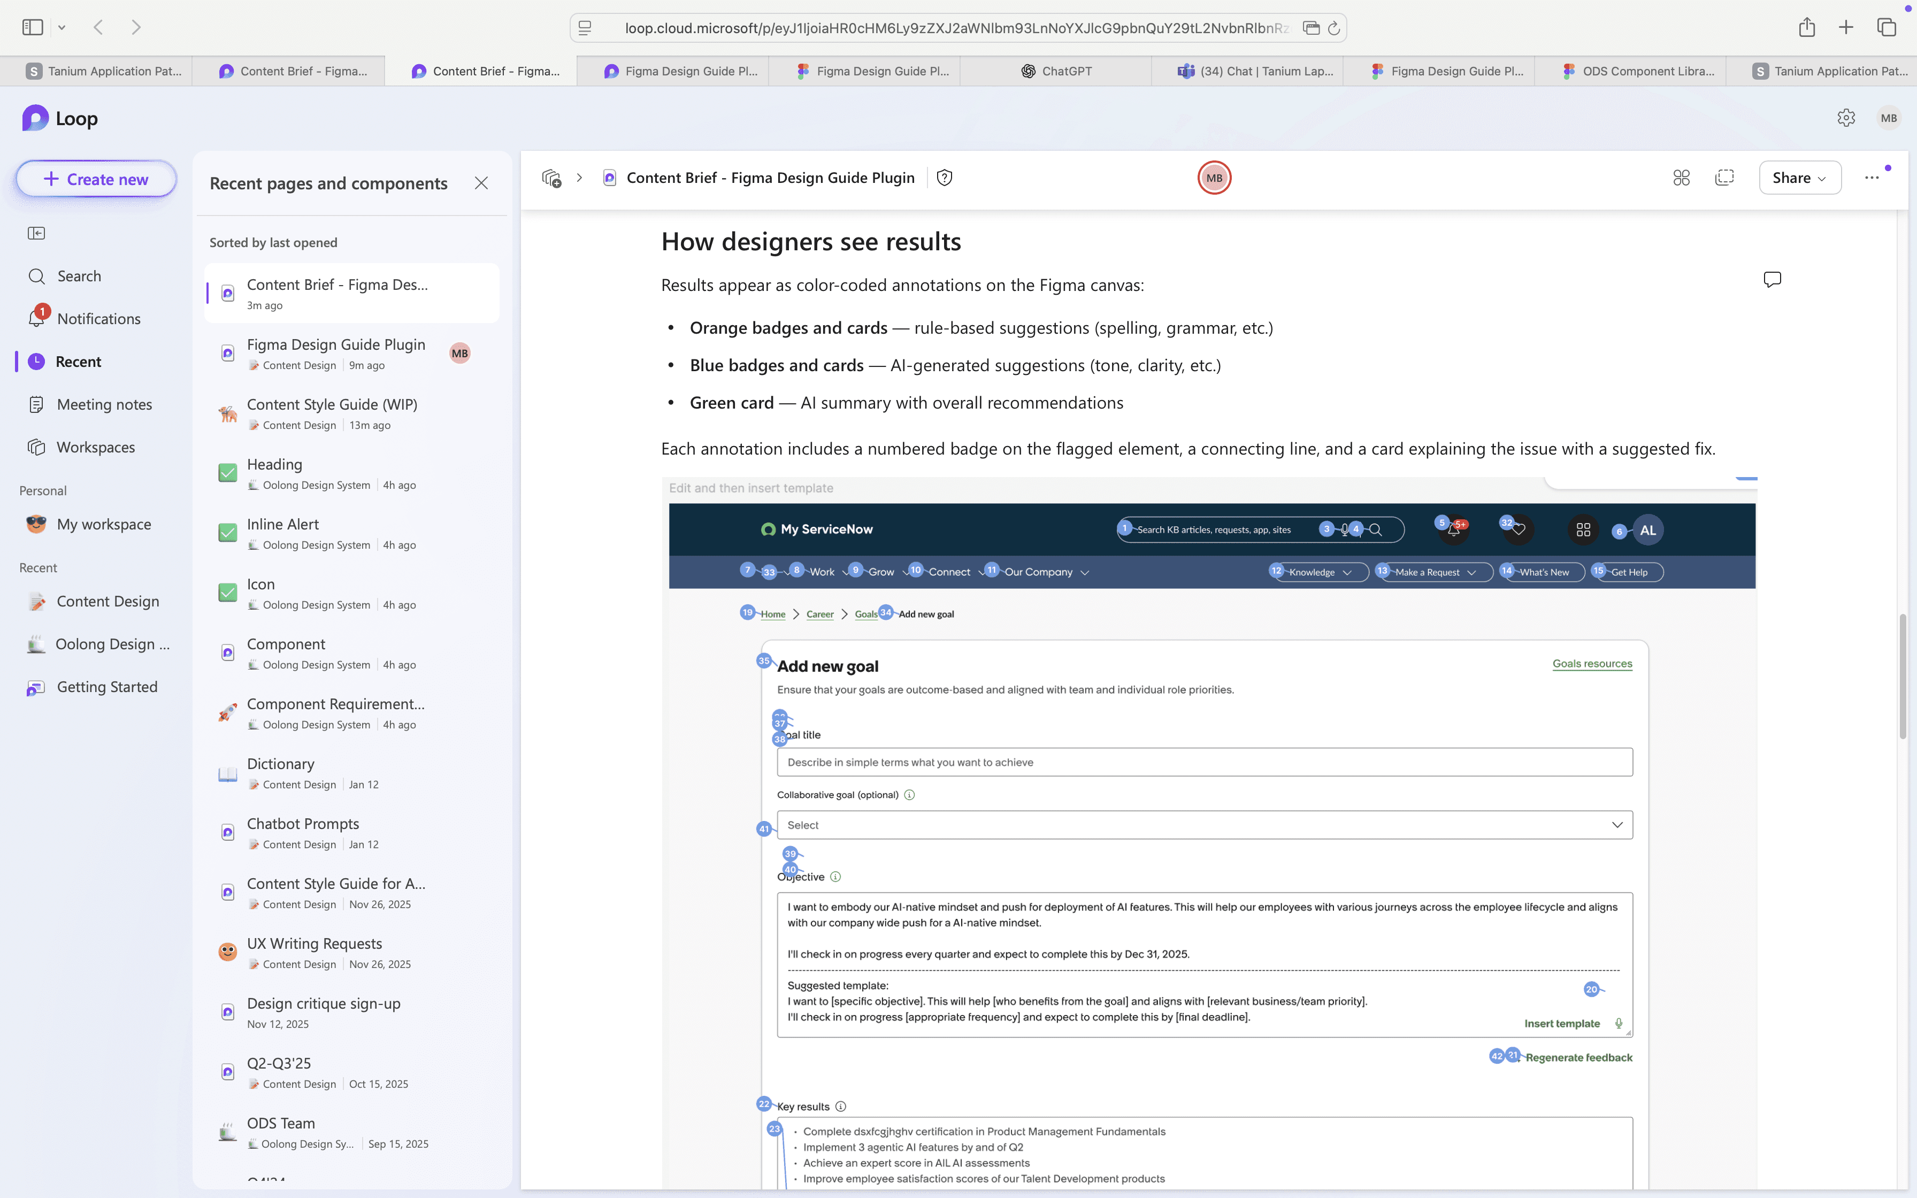Expand the Share dropdown button
The image size is (1917, 1198).
point(1799,178)
